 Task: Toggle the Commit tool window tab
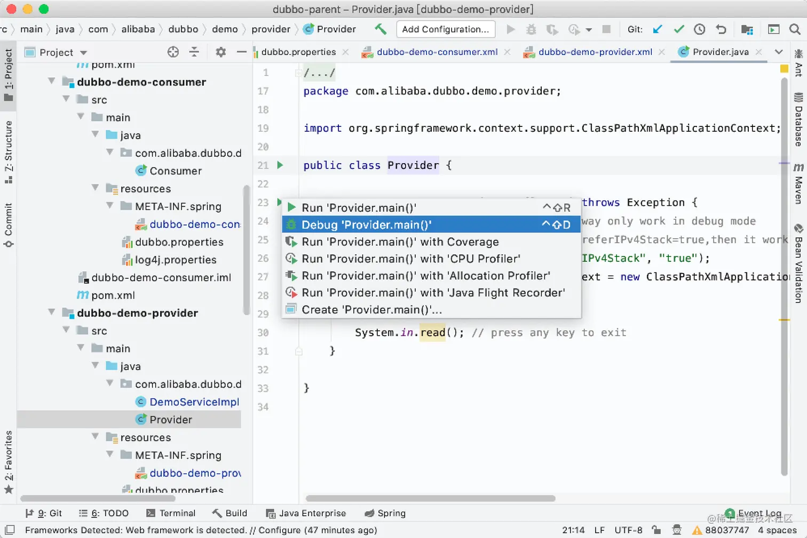click(x=9, y=224)
